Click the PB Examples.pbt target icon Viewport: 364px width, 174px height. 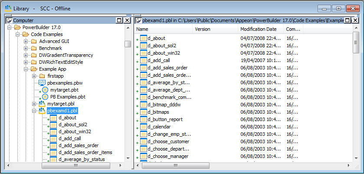pyautogui.click(x=45, y=96)
